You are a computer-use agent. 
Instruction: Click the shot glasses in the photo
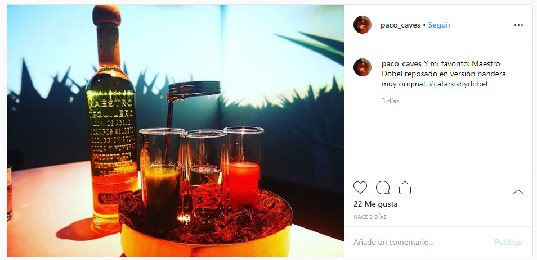pos(202,171)
